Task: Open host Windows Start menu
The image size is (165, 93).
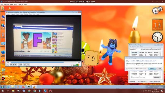Action: pos(2,91)
